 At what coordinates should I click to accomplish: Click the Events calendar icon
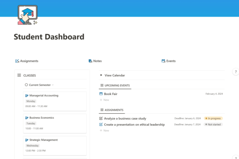point(163,61)
